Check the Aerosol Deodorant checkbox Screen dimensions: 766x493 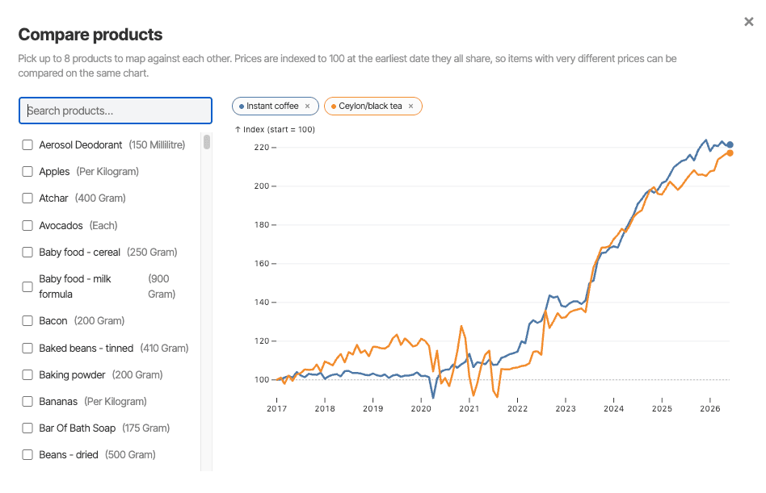point(27,144)
